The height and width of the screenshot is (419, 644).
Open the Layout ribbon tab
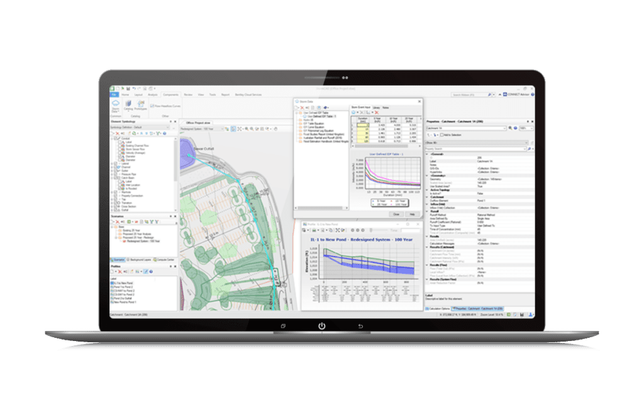coord(138,94)
